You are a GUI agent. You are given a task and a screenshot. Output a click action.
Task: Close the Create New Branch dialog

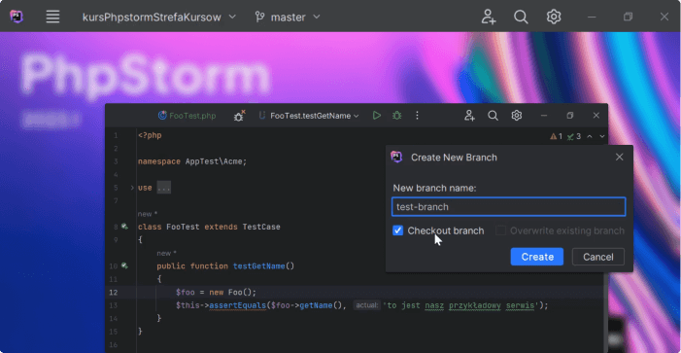(x=620, y=157)
